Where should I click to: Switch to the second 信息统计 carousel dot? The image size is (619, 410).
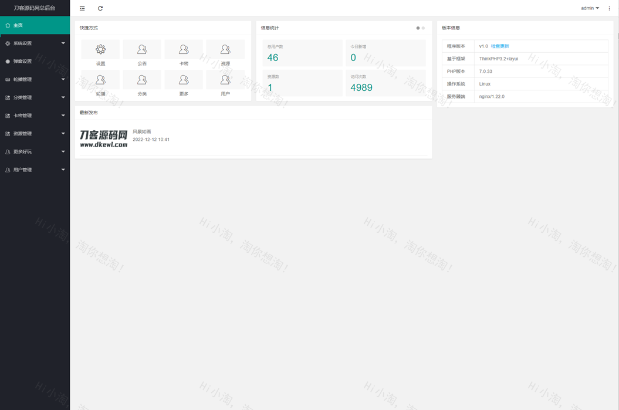[x=423, y=28]
